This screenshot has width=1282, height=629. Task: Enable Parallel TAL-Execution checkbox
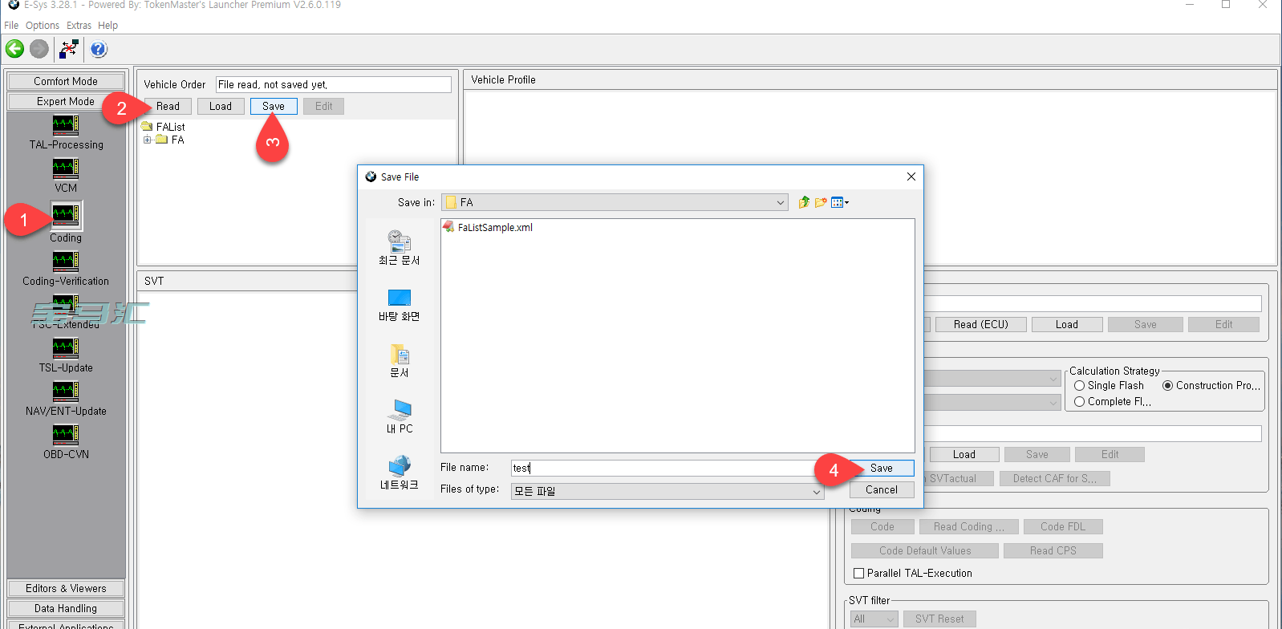coord(859,574)
